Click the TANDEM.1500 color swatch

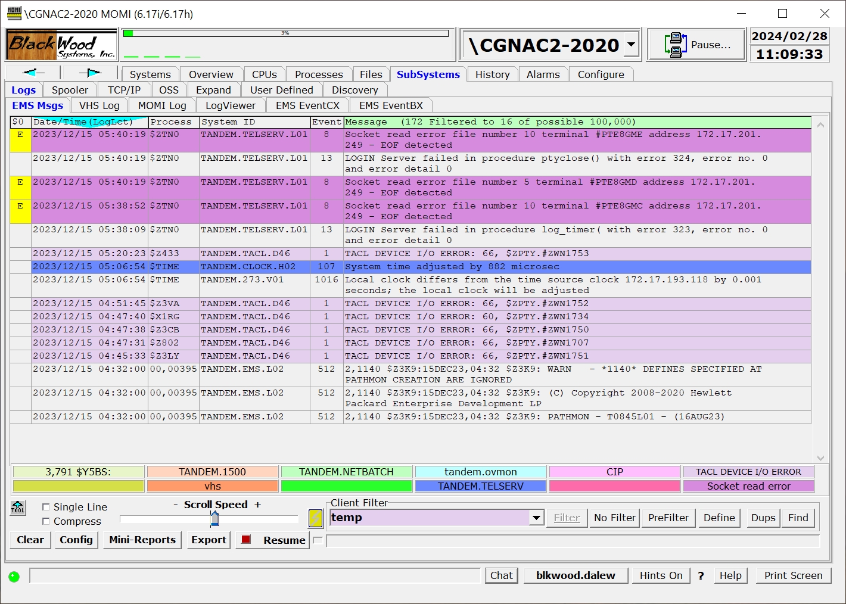[212, 472]
